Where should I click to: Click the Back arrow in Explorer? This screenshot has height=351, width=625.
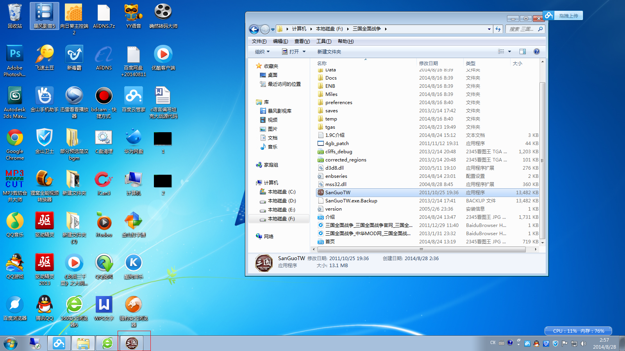tap(254, 29)
